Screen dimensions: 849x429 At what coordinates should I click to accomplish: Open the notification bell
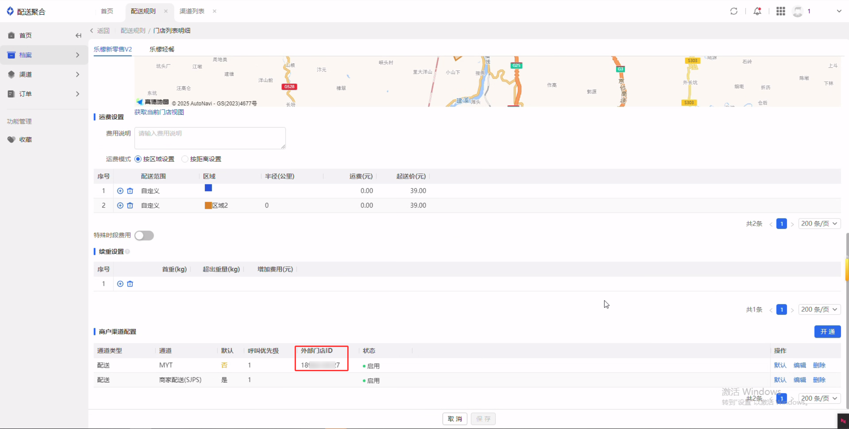tap(757, 11)
